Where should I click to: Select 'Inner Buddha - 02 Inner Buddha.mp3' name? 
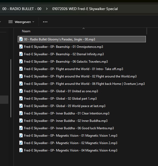66,121
